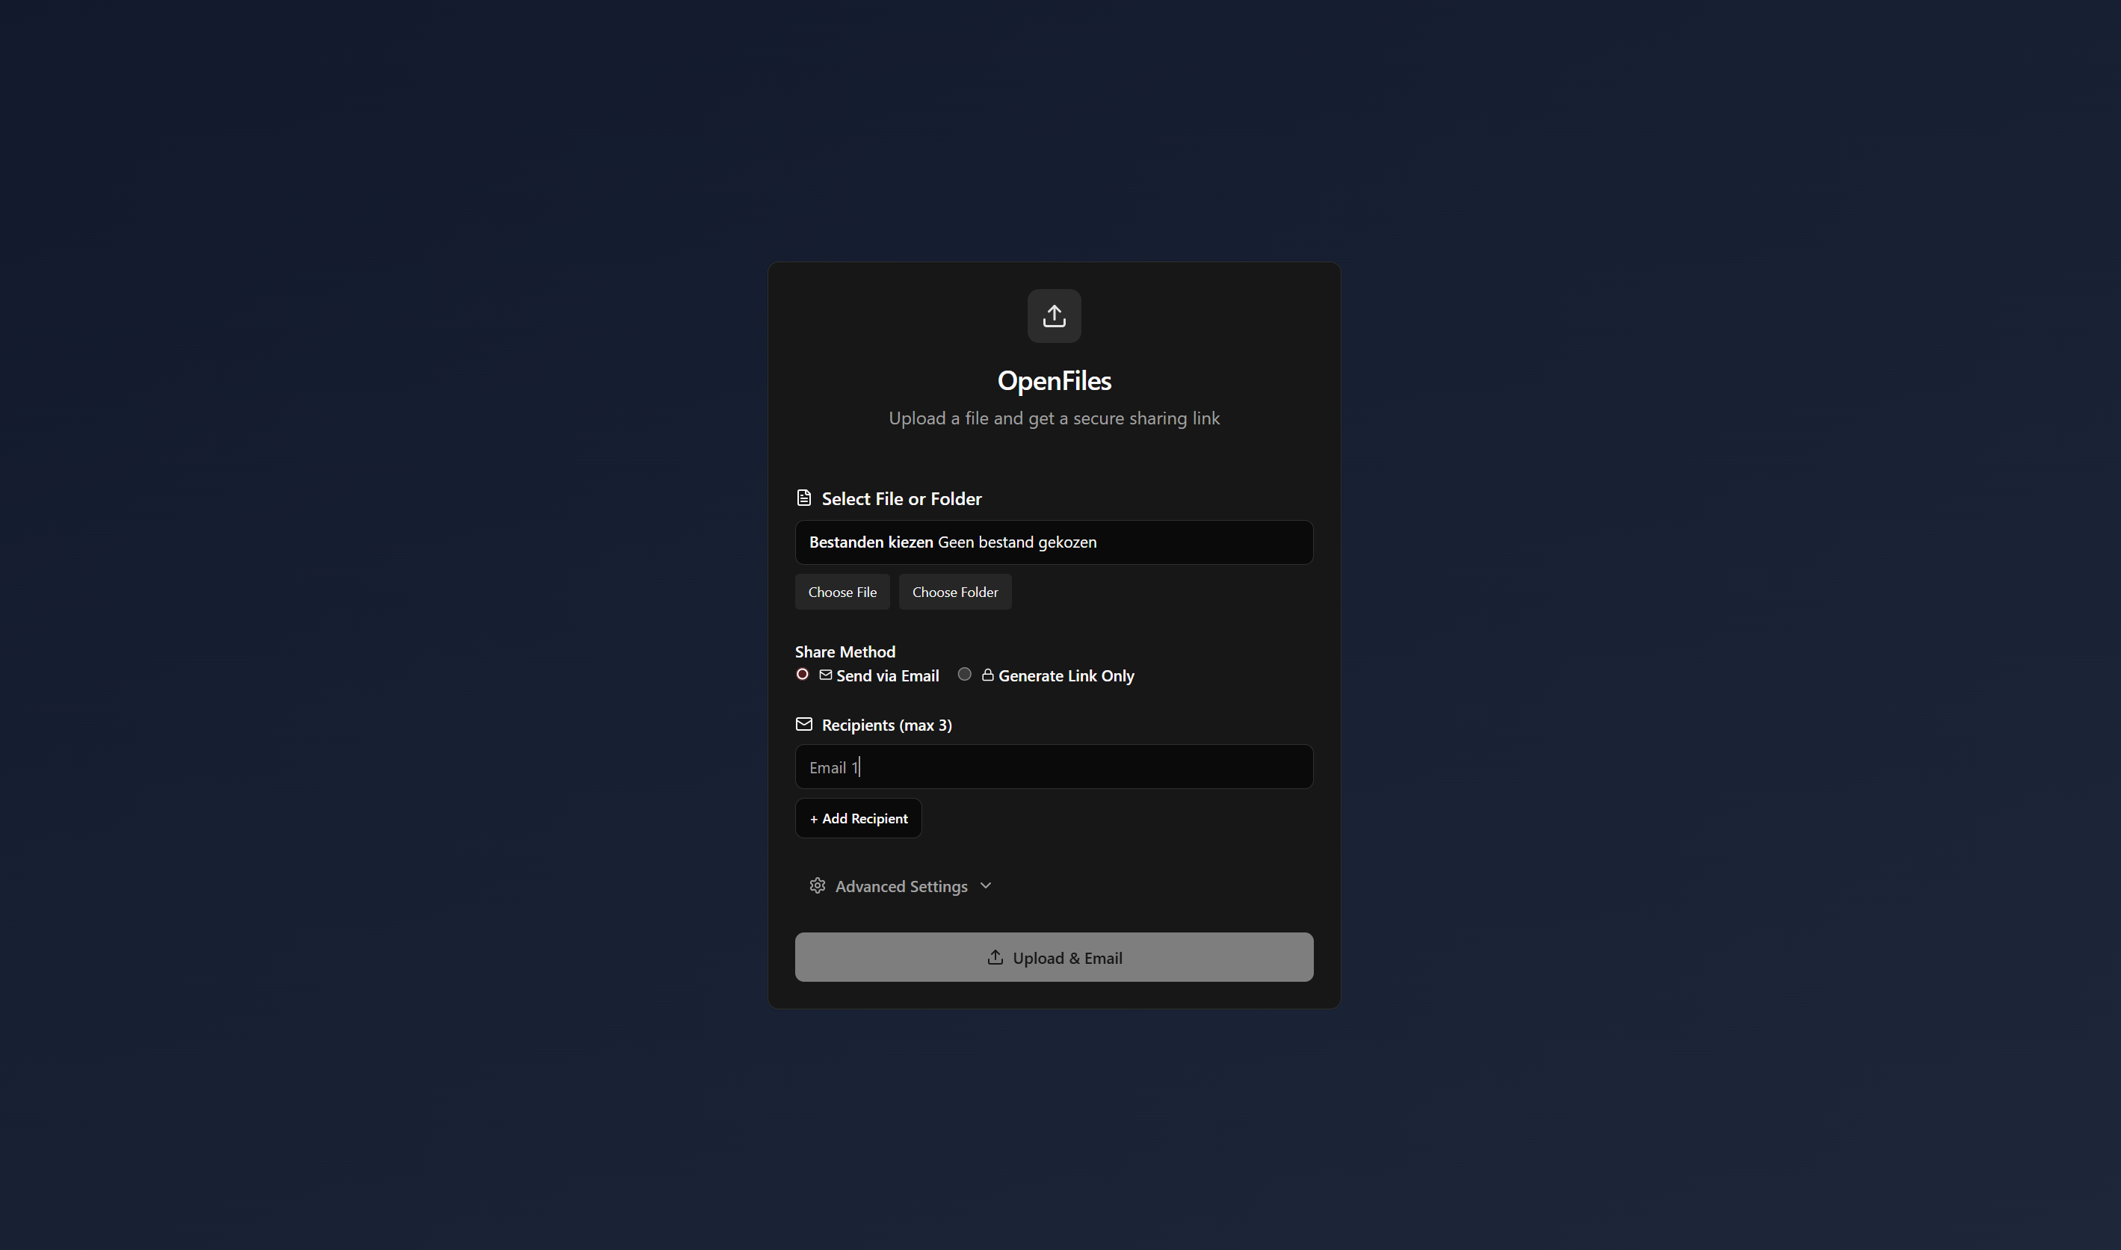Click the OpenFiles heading
Image resolution: width=2121 pixels, height=1250 pixels.
click(1054, 381)
